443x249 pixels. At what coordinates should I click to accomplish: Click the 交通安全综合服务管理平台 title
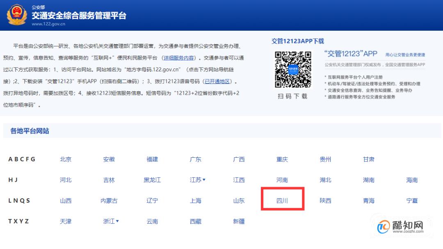[x=79, y=16]
